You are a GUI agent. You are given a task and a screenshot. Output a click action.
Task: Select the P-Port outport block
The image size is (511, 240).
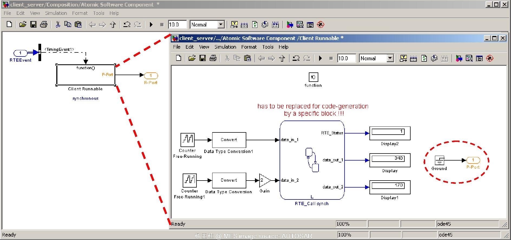473,160
